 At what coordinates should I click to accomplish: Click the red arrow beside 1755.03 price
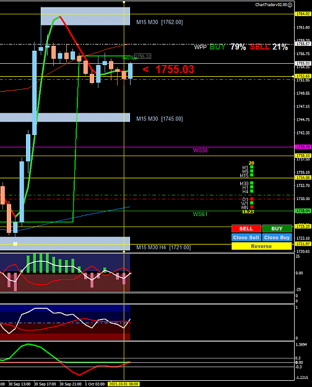(x=145, y=69)
